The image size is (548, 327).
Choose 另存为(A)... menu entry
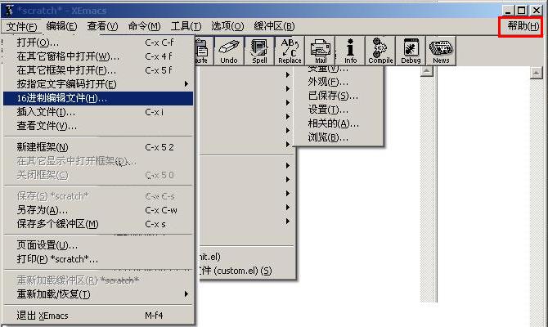click(98, 210)
